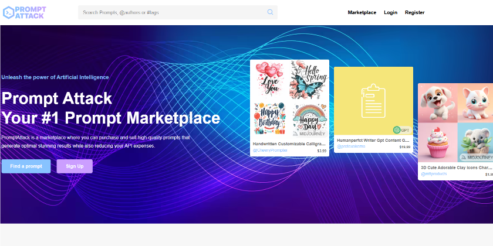
Task: Click the $3.99 price on Calligraphy card
Action: (322, 151)
